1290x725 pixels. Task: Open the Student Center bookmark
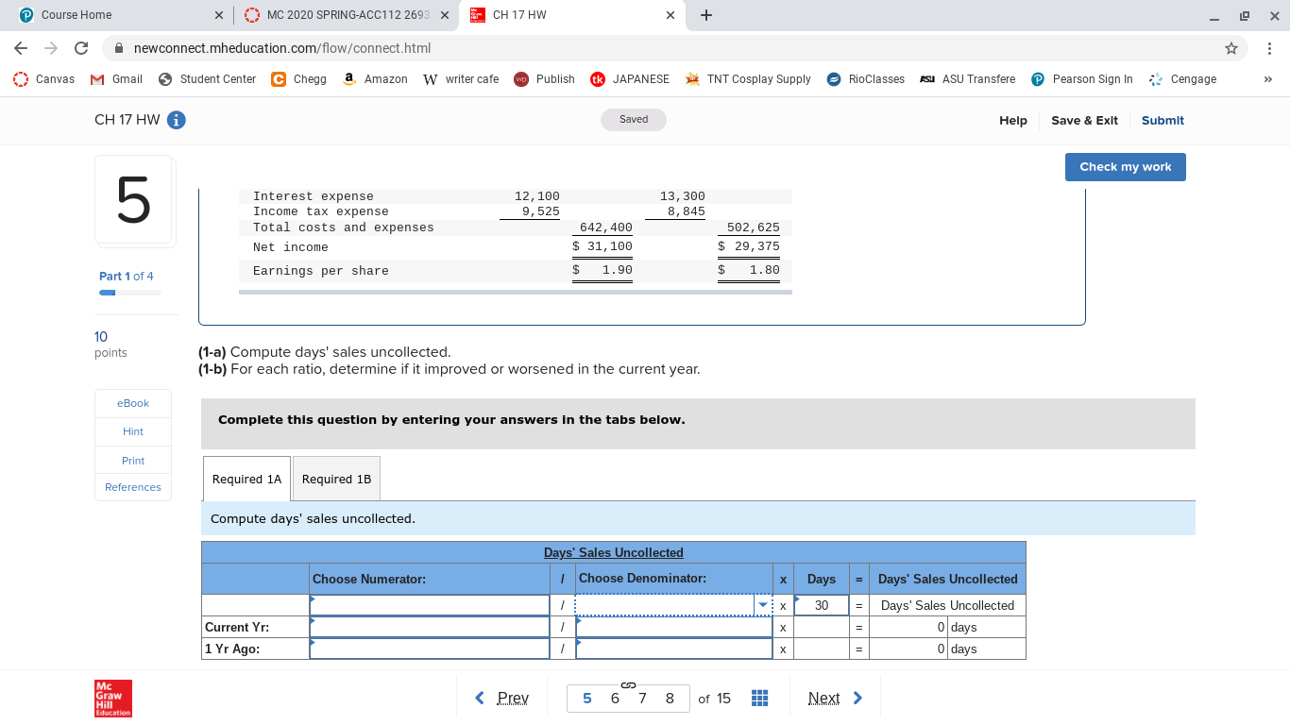[207, 79]
